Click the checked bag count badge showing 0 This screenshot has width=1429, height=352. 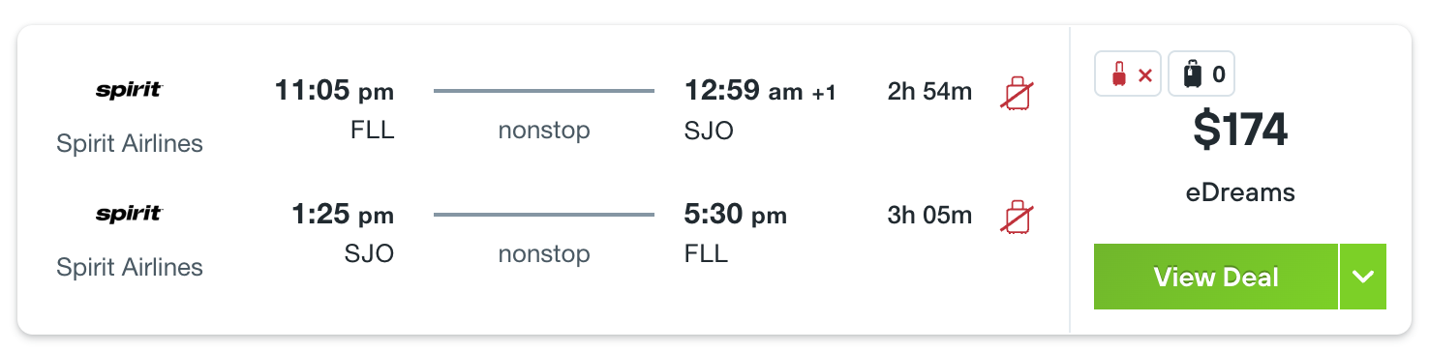[1201, 73]
